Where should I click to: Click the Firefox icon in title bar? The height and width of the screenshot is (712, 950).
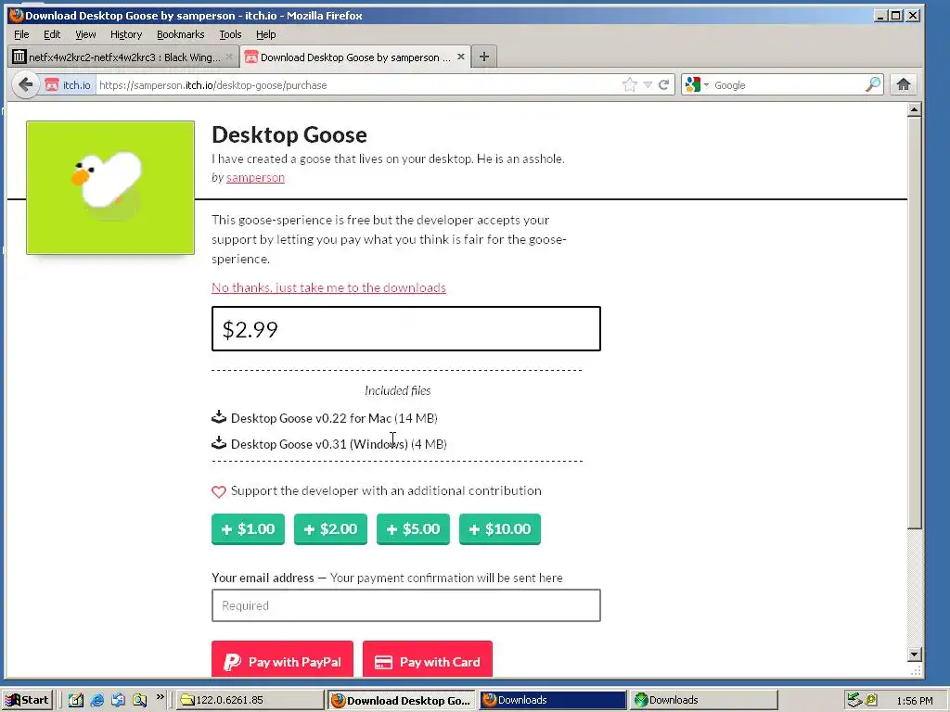tap(17, 15)
